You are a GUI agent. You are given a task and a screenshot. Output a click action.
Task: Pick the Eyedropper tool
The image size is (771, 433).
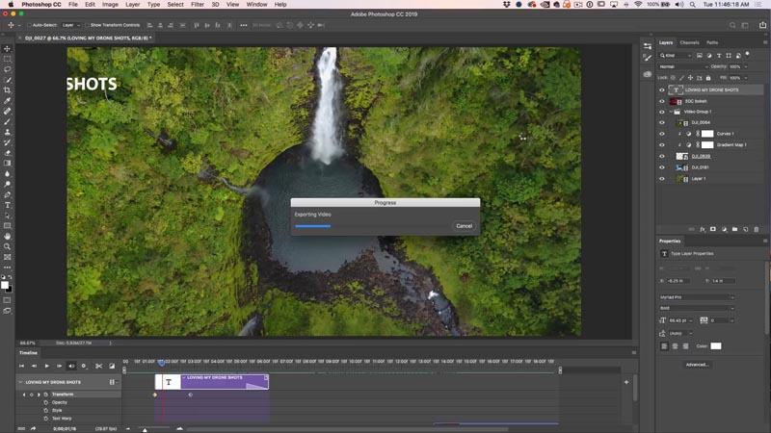[x=8, y=101]
